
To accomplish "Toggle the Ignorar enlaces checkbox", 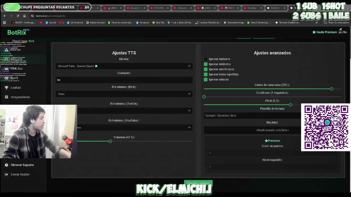I will pos(206,80).
